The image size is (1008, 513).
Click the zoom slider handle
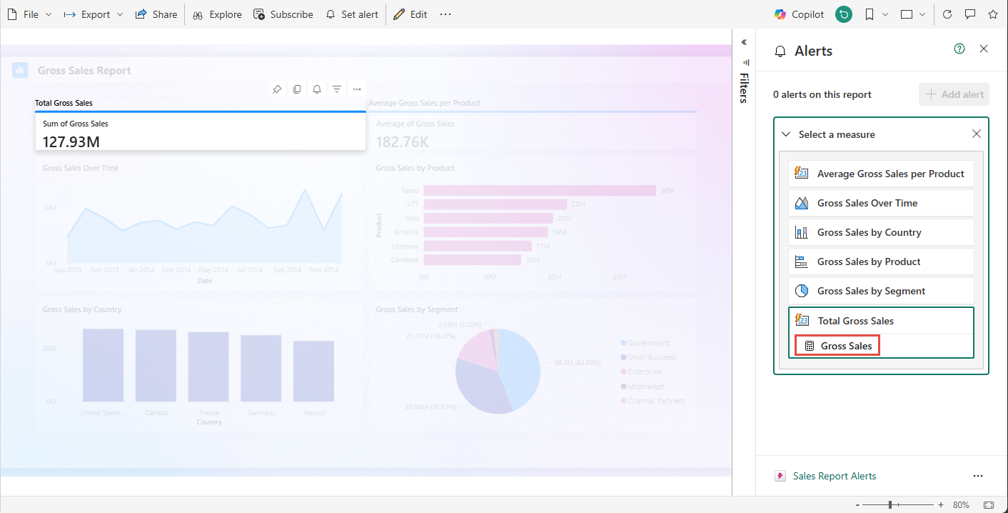pos(890,505)
